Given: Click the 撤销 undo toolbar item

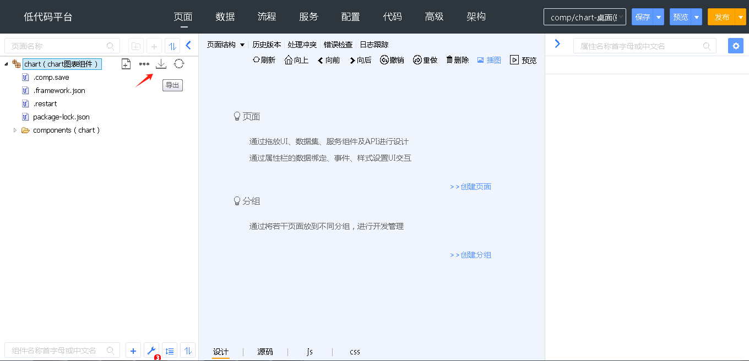Looking at the screenshot, I should point(392,60).
